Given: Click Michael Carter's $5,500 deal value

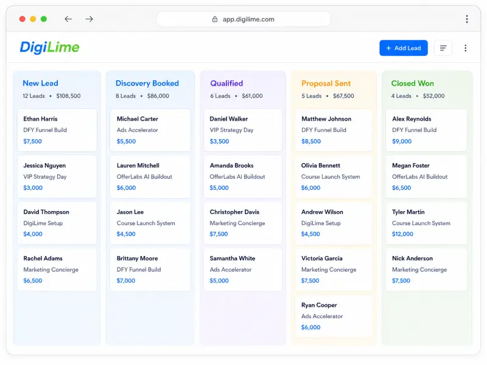Looking at the screenshot, I should tap(126, 141).
